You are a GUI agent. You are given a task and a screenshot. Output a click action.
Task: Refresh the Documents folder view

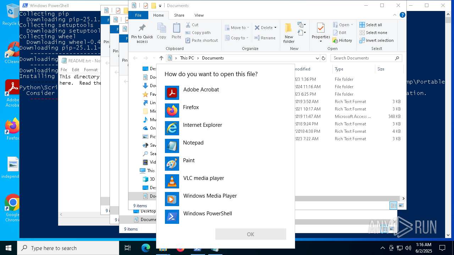[323, 58]
